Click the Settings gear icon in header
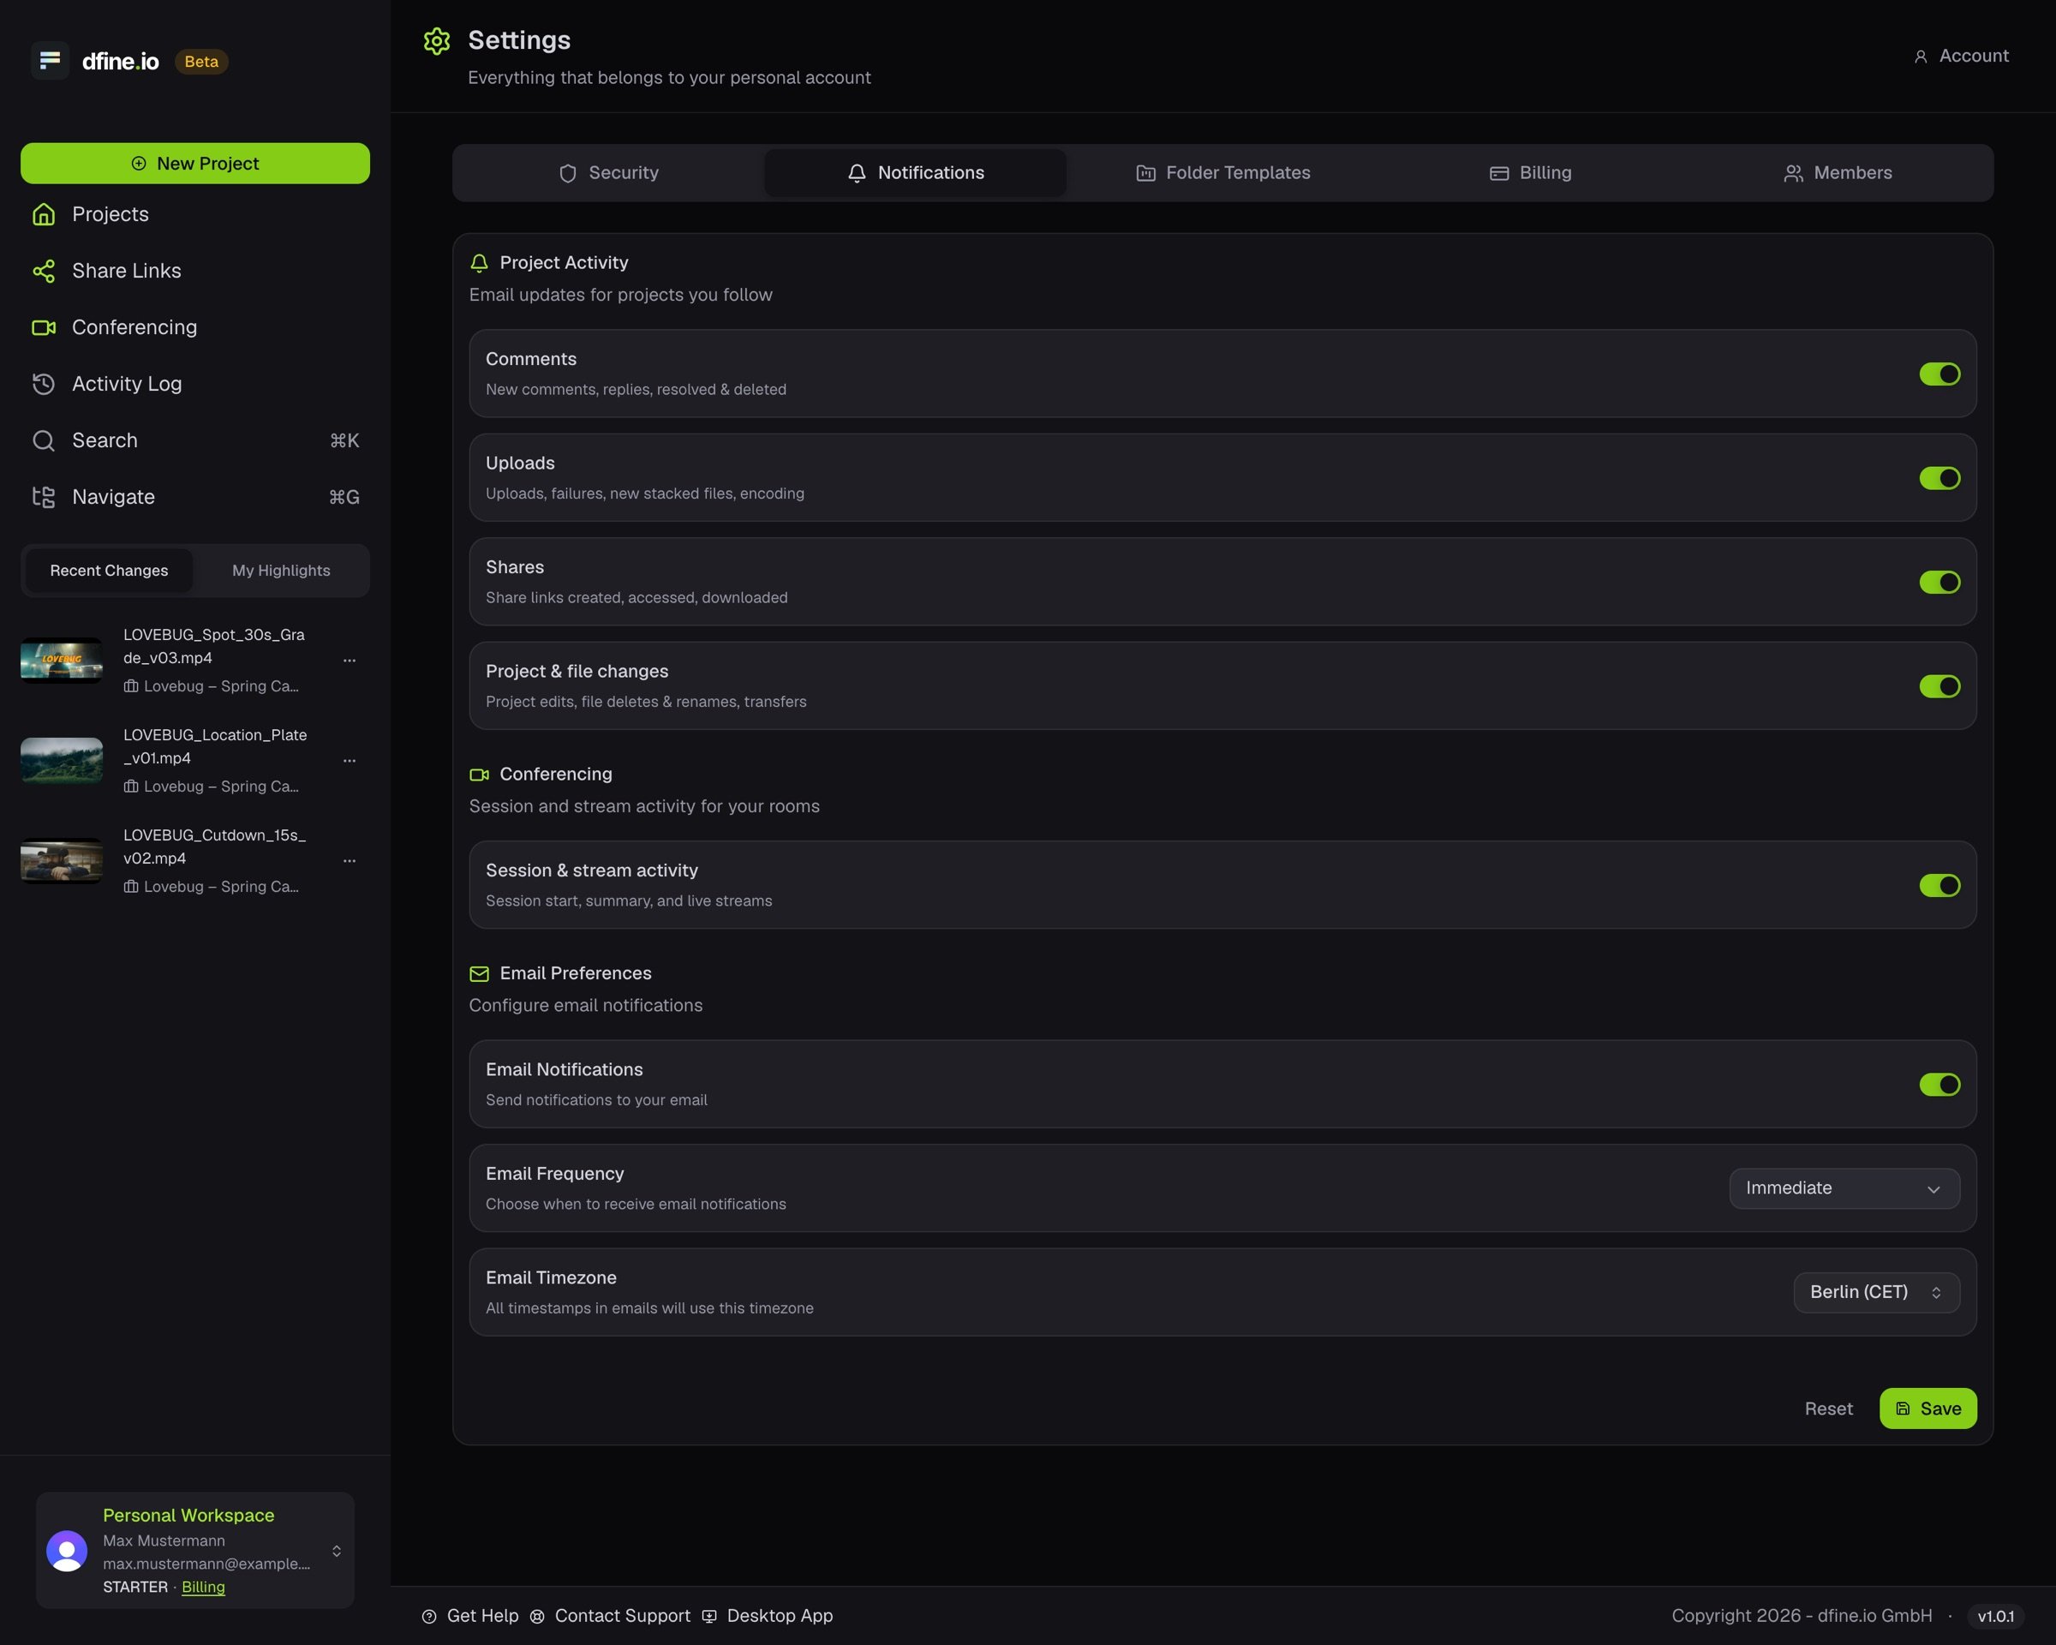This screenshot has width=2056, height=1645. [437, 41]
